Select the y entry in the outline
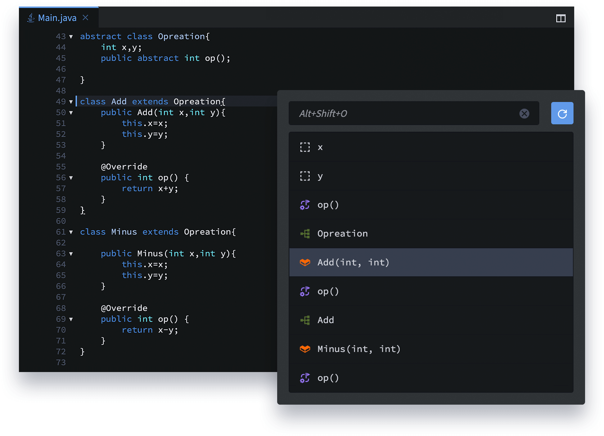The image size is (604, 436). pyautogui.click(x=431, y=176)
